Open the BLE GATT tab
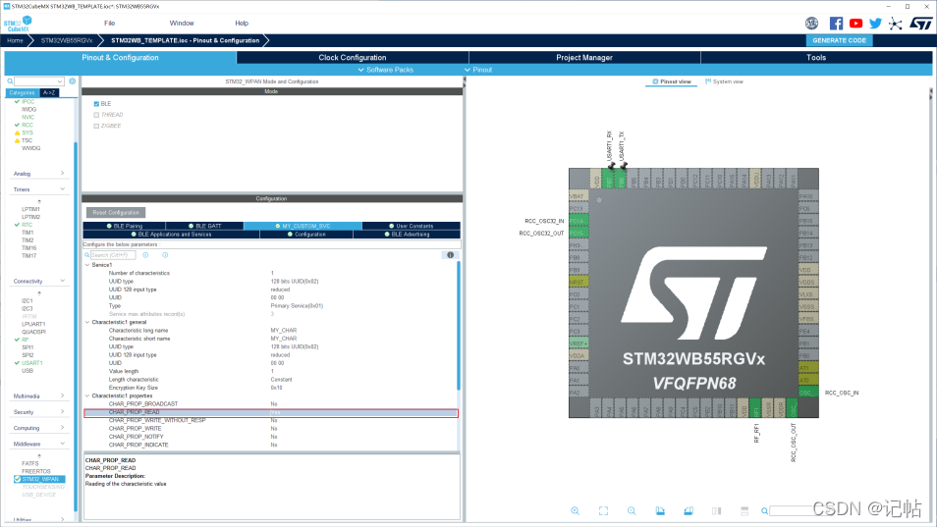The width and height of the screenshot is (937, 527). [x=204, y=226]
